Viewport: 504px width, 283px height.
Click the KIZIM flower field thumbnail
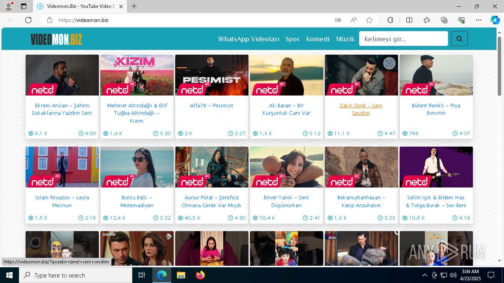pos(137,75)
